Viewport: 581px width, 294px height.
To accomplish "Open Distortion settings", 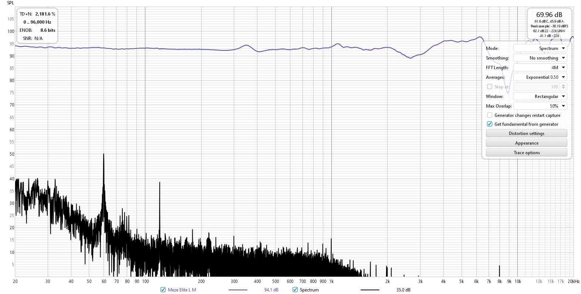I will click(x=526, y=134).
